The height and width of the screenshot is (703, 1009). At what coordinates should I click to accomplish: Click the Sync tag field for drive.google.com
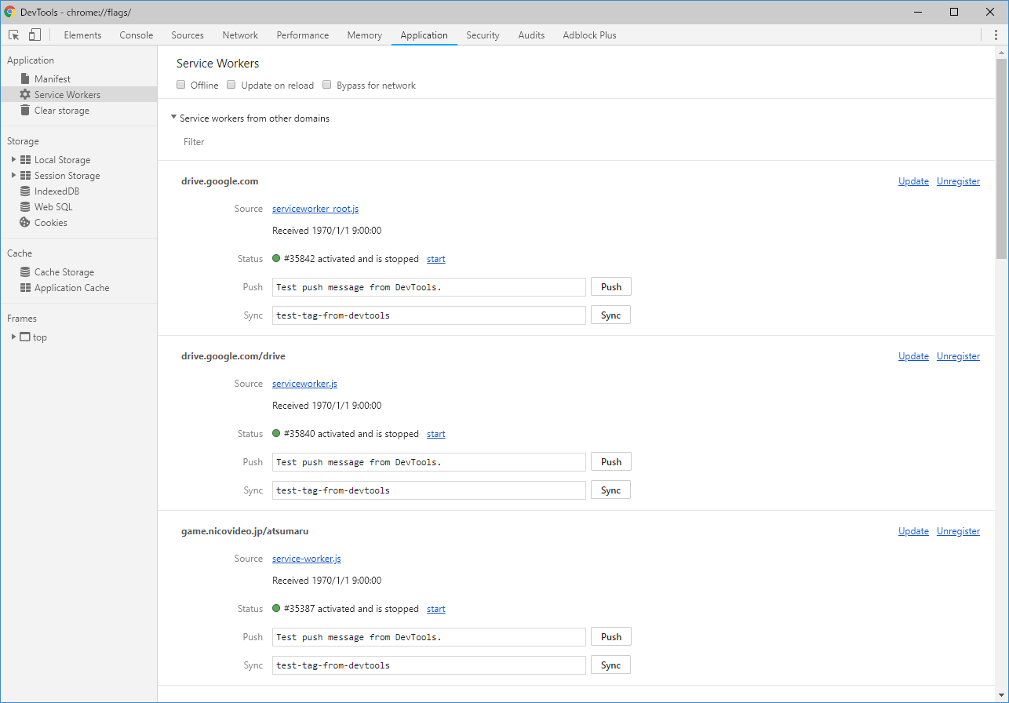point(429,315)
